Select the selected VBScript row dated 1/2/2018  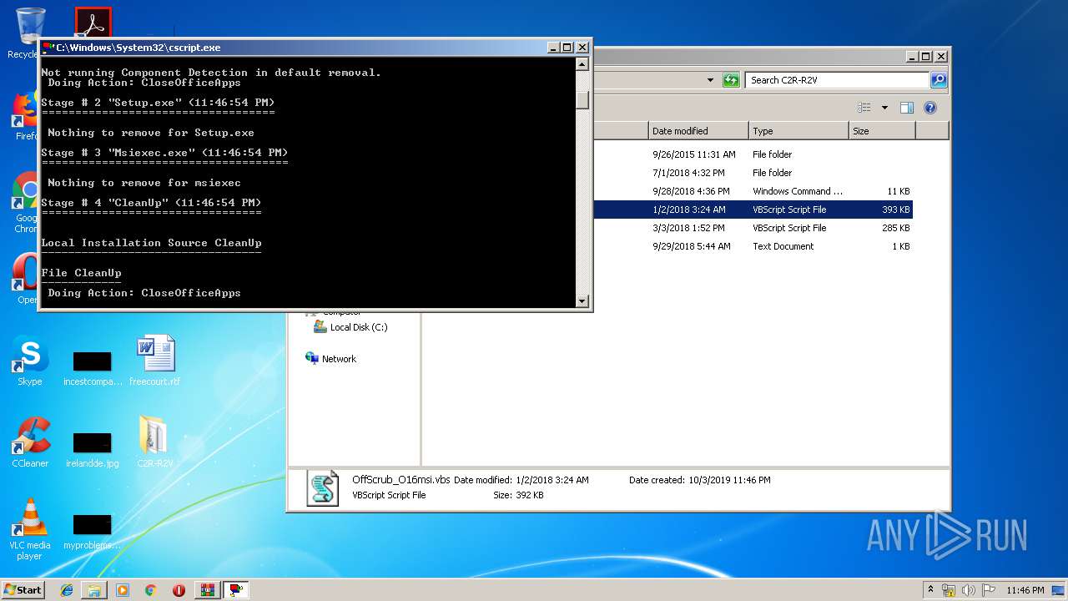[x=753, y=210]
